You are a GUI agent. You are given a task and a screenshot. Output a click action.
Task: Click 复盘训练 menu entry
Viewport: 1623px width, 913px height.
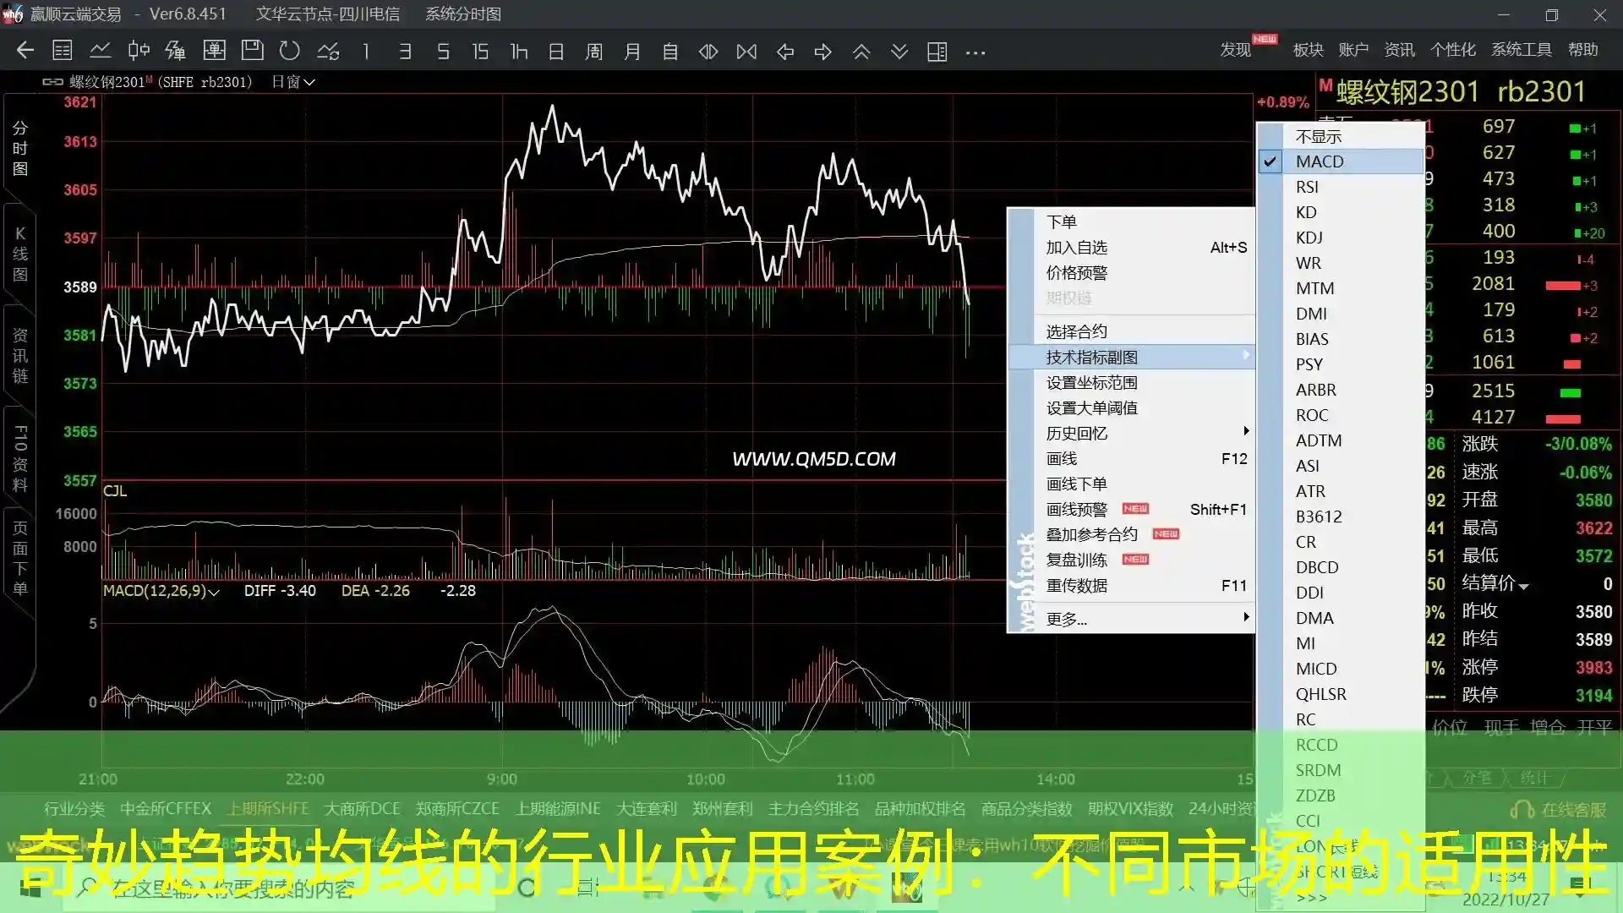pyautogui.click(x=1132, y=560)
